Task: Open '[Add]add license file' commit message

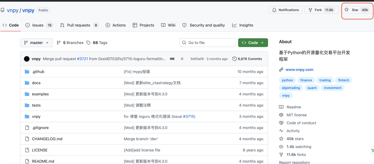Action: point(142,150)
